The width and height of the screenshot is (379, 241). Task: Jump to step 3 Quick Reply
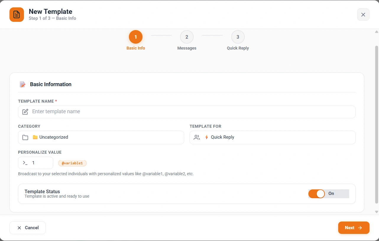[x=238, y=37]
